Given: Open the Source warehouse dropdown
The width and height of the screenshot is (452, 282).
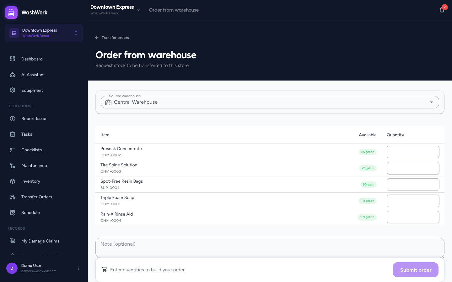Looking at the screenshot, I should (270, 102).
